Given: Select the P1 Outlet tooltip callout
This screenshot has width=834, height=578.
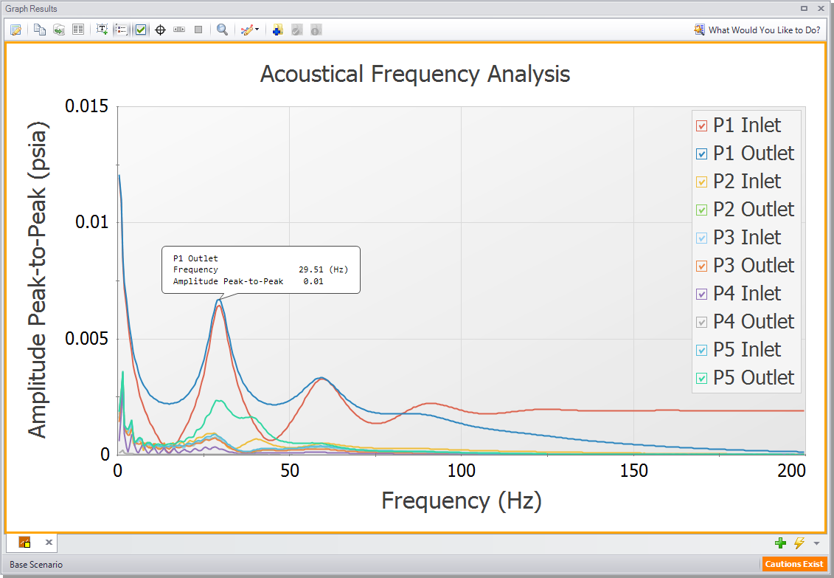Looking at the screenshot, I should coord(260,269).
